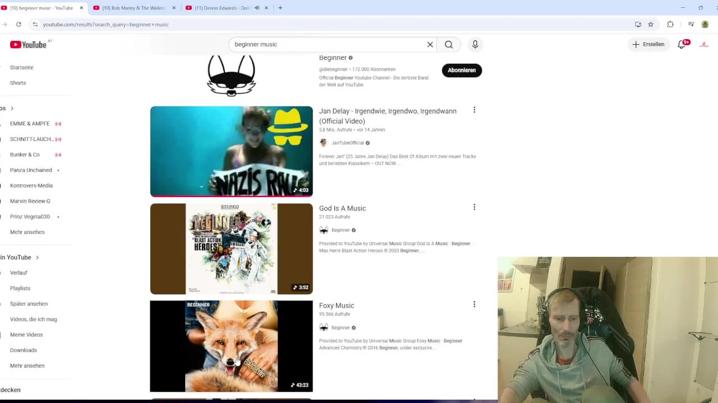Open Verlauf history

click(19, 273)
